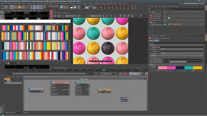207x116 pixels.
Task: Toggle the X axis lock
Action: [x=32, y=7]
